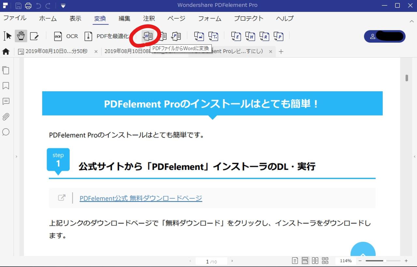Go to the previous page arrow
This screenshot has width=417, height=267.
(191, 261)
